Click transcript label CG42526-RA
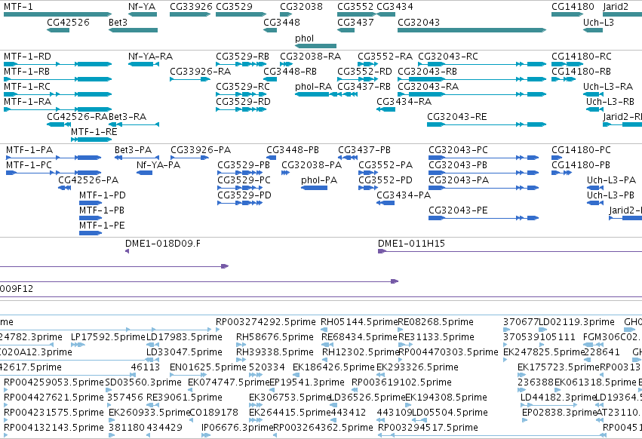Viewport: 642px width, 439px height. point(78,116)
